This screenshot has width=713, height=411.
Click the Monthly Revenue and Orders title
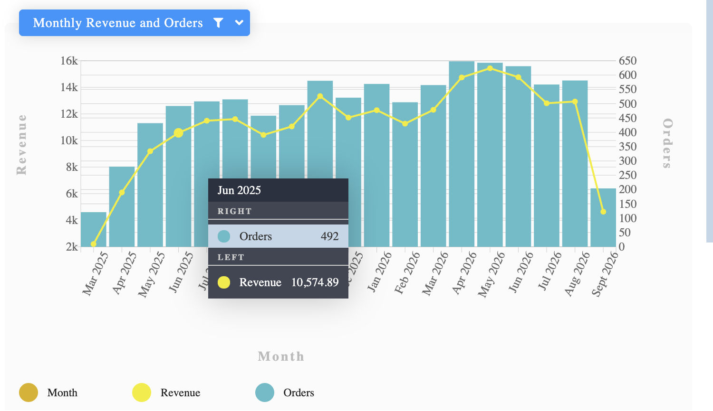tap(118, 23)
